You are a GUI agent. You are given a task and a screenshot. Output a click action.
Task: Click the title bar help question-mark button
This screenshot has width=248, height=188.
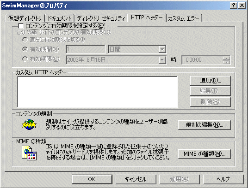(234, 6)
